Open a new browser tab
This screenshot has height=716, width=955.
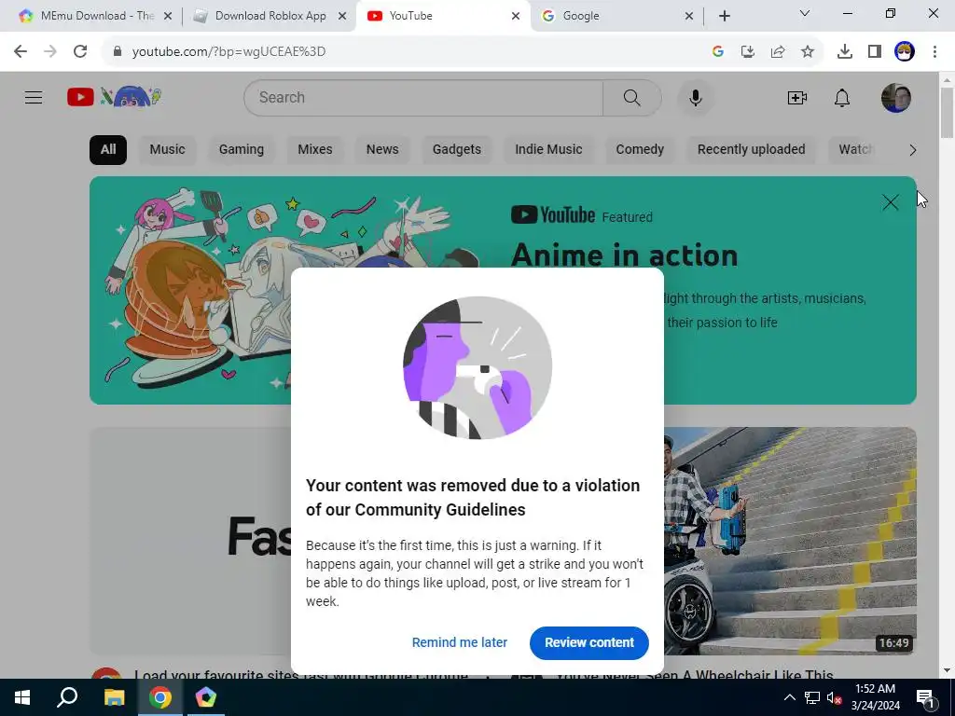point(724,16)
